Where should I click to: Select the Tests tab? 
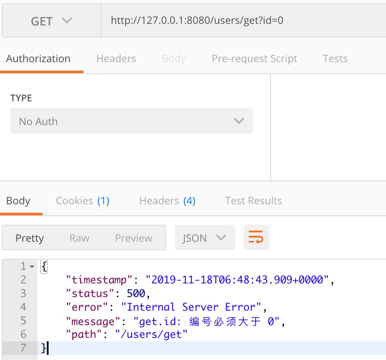(335, 59)
